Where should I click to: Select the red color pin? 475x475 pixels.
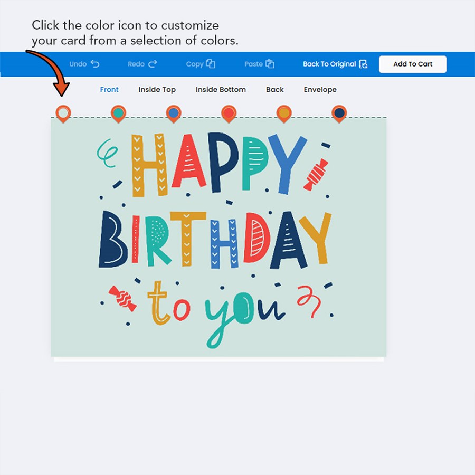point(229,112)
